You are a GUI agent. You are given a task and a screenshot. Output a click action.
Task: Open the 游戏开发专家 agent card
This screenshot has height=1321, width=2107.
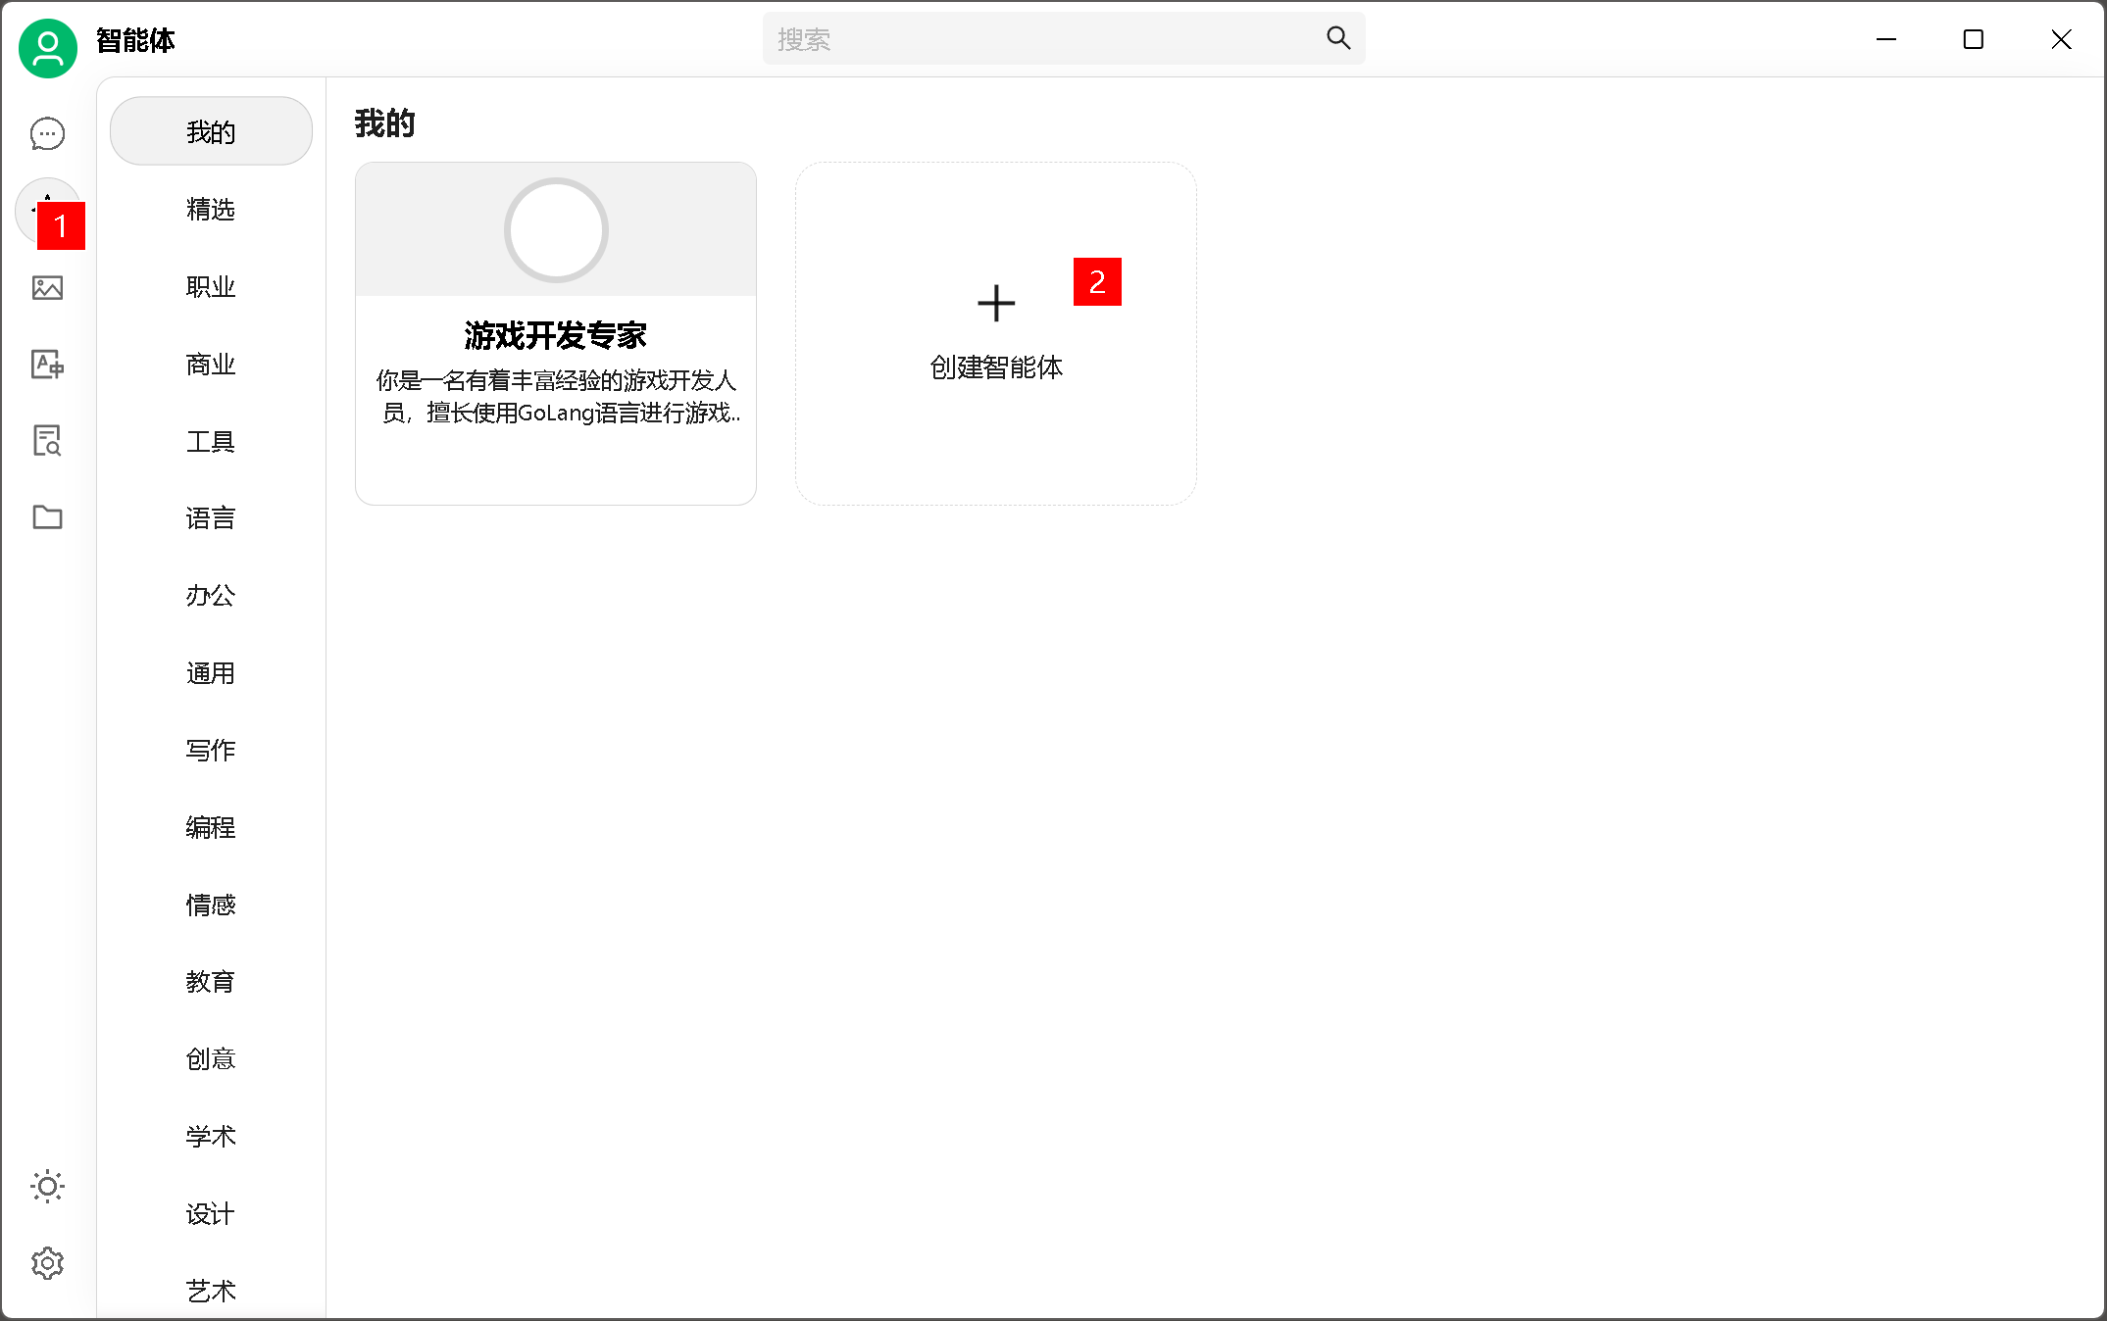(x=555, y=334)
